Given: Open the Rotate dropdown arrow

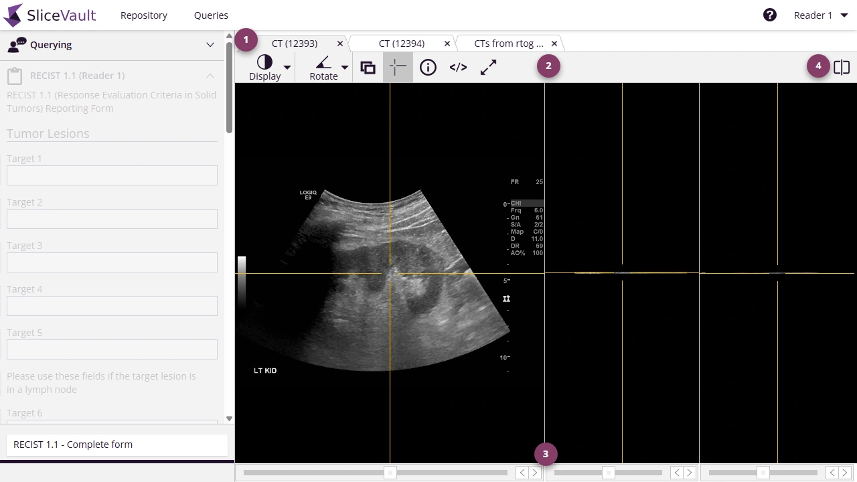Looking at the screenshot, I should point(344,67).
